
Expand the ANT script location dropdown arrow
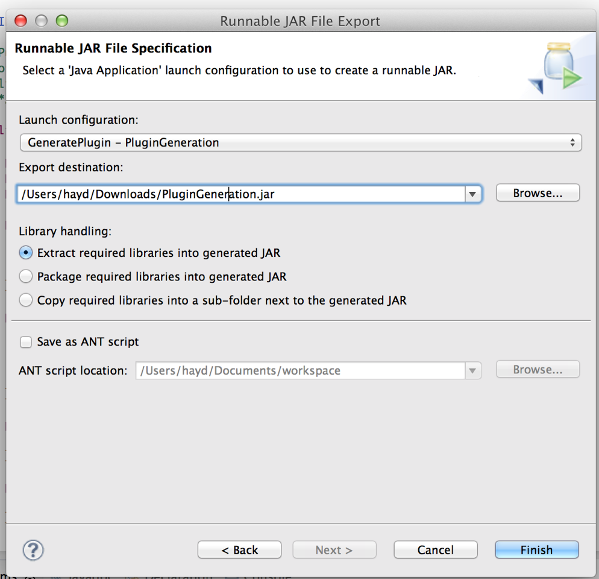[x=472, y=370]
